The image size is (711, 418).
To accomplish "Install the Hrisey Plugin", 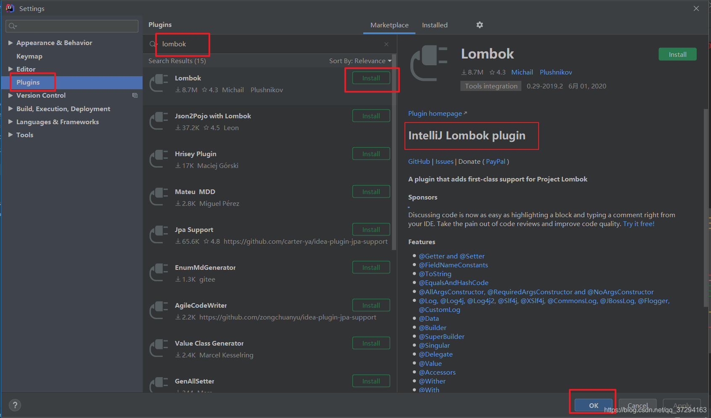I will 371,154.
